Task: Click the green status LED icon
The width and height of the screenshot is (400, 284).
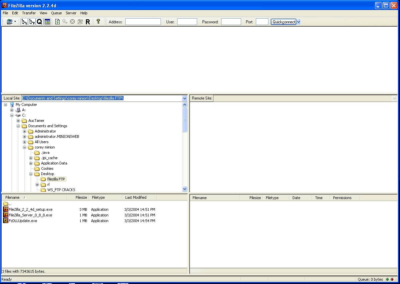Action: [x=387, y=279]
